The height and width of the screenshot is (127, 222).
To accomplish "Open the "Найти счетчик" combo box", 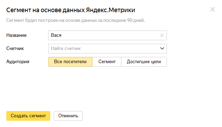I will pos(108,49).
